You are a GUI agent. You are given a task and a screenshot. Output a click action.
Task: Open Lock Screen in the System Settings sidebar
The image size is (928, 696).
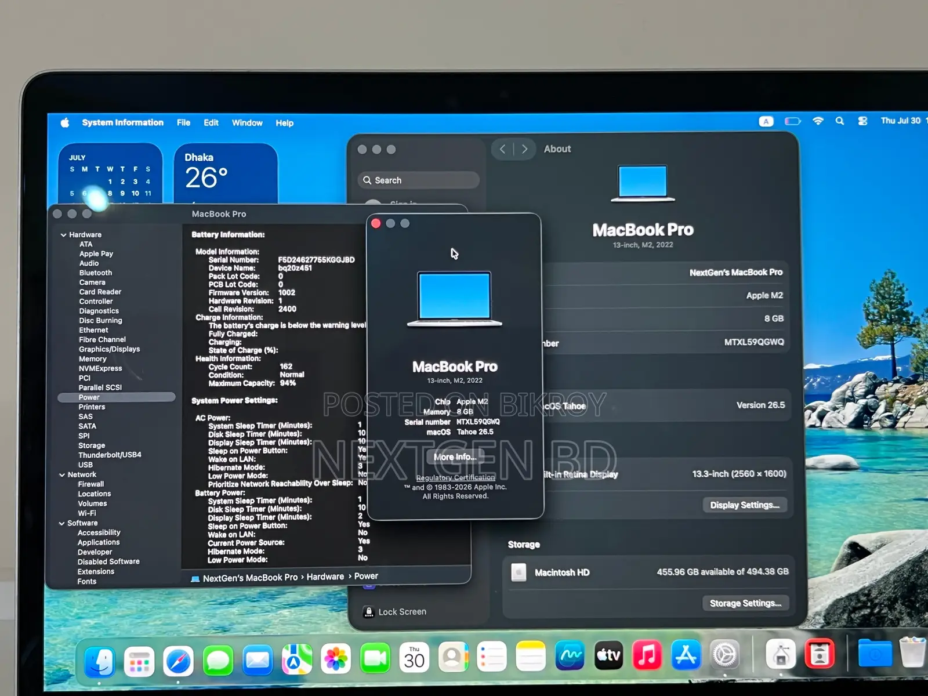tap(396, 612)
